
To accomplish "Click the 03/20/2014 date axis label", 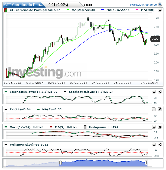I will click(79, 83).
